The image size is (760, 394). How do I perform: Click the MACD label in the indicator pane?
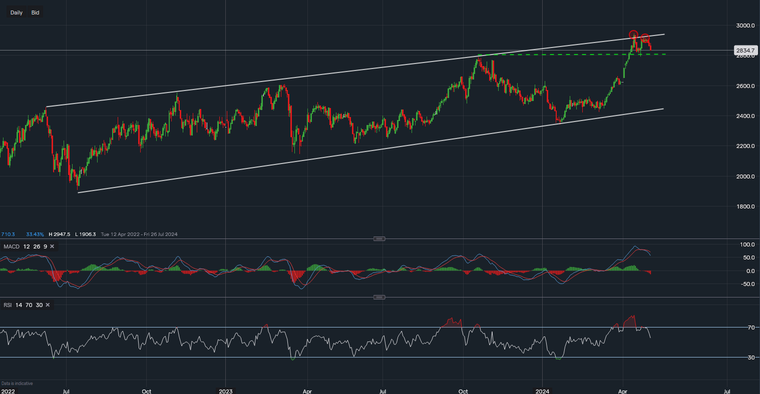coord(11,246)
